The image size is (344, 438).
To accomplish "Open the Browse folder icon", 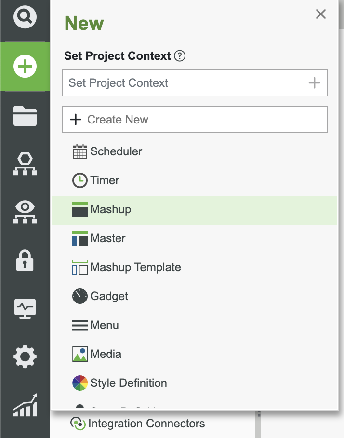I will [x=25, y=116].
